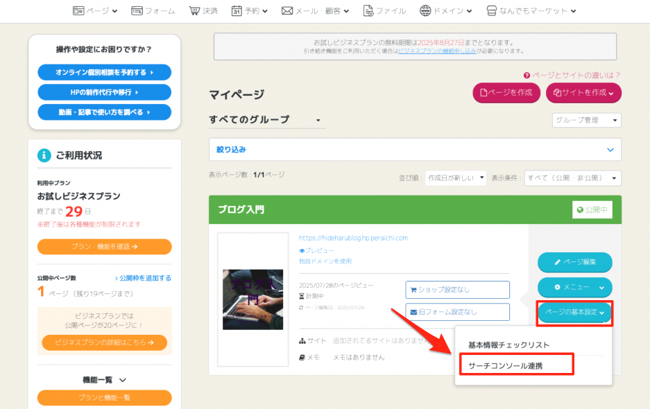Viewport: 650px width, 409px height.
Task: Toggle the 公開中 publish status badge
Action: point(592,209)
